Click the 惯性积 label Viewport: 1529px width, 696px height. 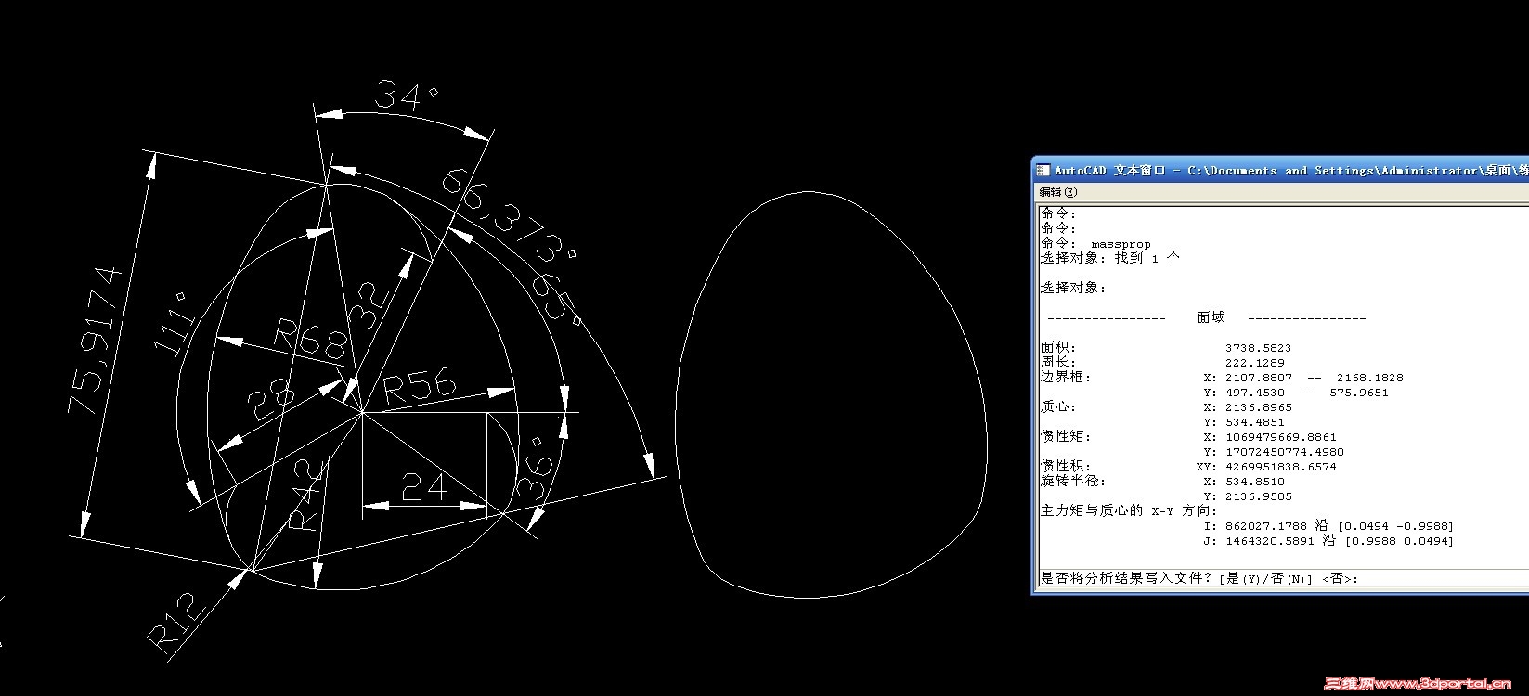[x=1066, y=467]
